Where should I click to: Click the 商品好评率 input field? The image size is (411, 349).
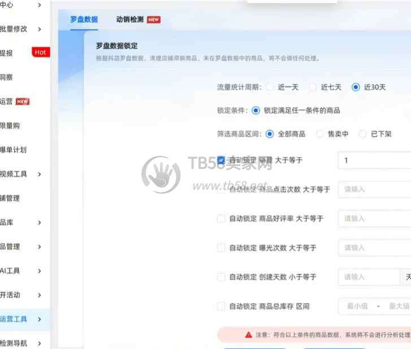click(375, 219)
